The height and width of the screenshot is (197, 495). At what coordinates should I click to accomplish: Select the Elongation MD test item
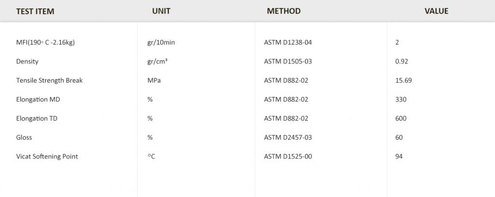pyautogui.click(x=38, y=99)
